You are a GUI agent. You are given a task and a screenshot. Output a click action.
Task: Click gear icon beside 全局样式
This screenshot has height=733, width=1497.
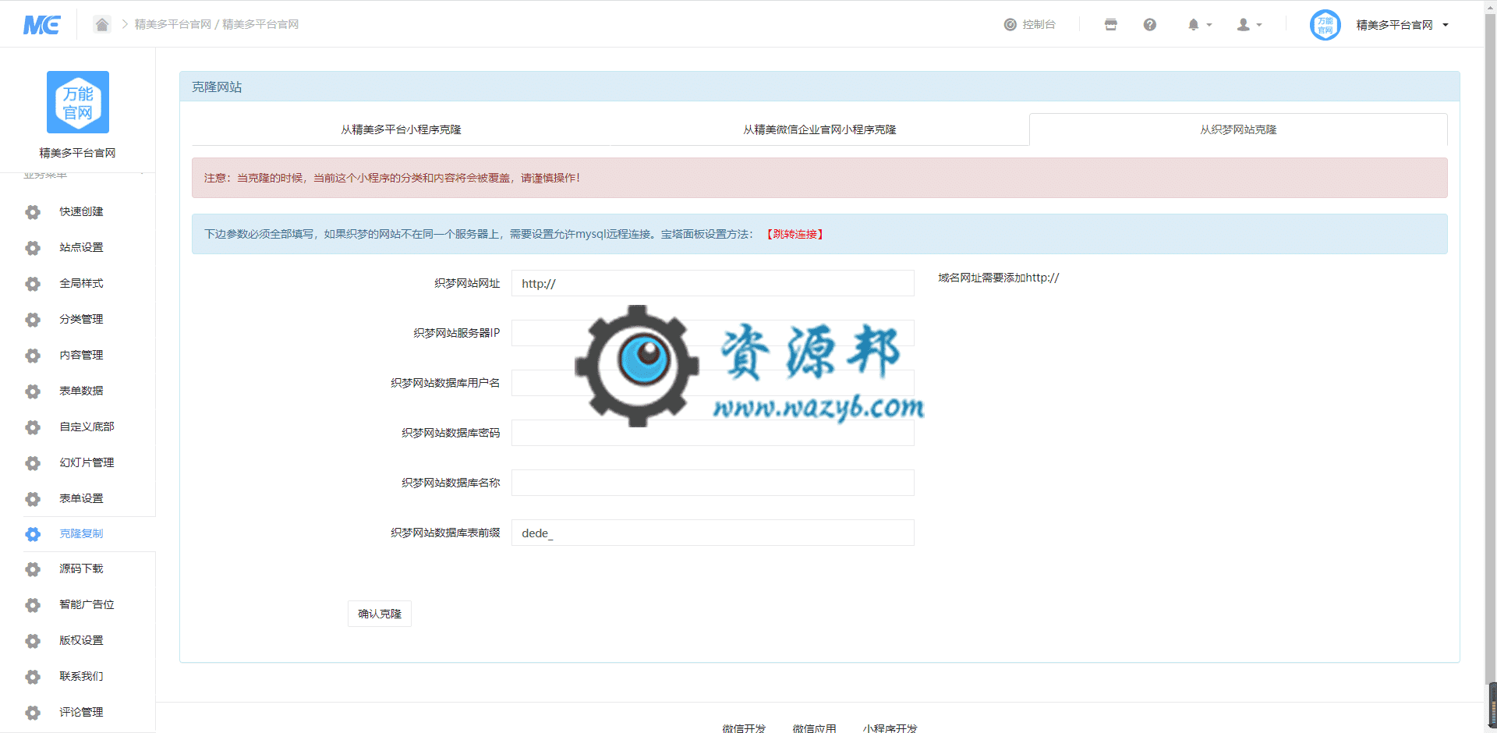(x=33, y=284)
